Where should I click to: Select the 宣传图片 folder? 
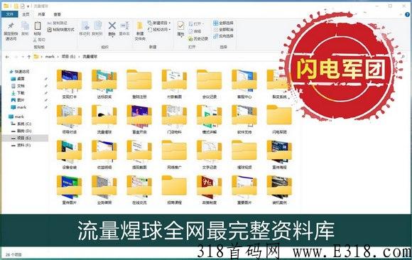pos(69,190)
